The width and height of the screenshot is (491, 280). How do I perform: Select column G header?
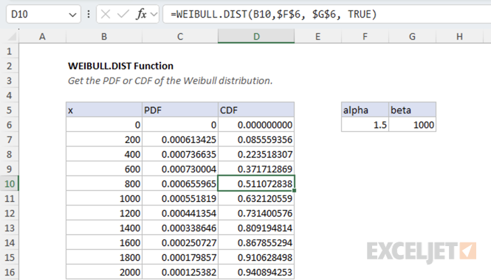413,37
